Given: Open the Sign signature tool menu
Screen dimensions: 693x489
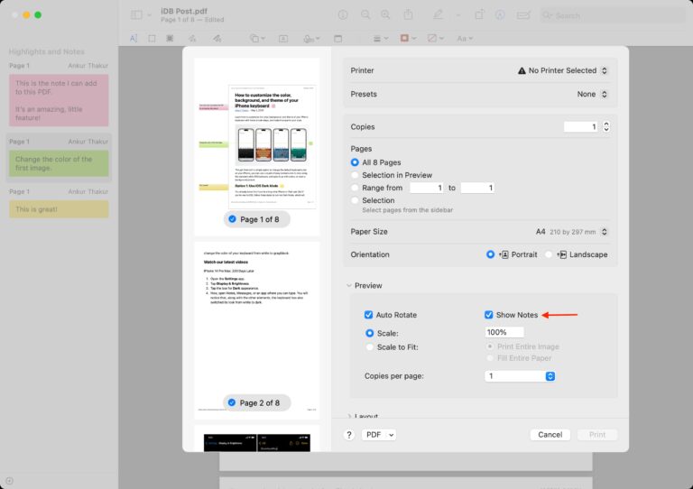Looking at the screenshot, I should pyautogui.click(x=311, y=39).
